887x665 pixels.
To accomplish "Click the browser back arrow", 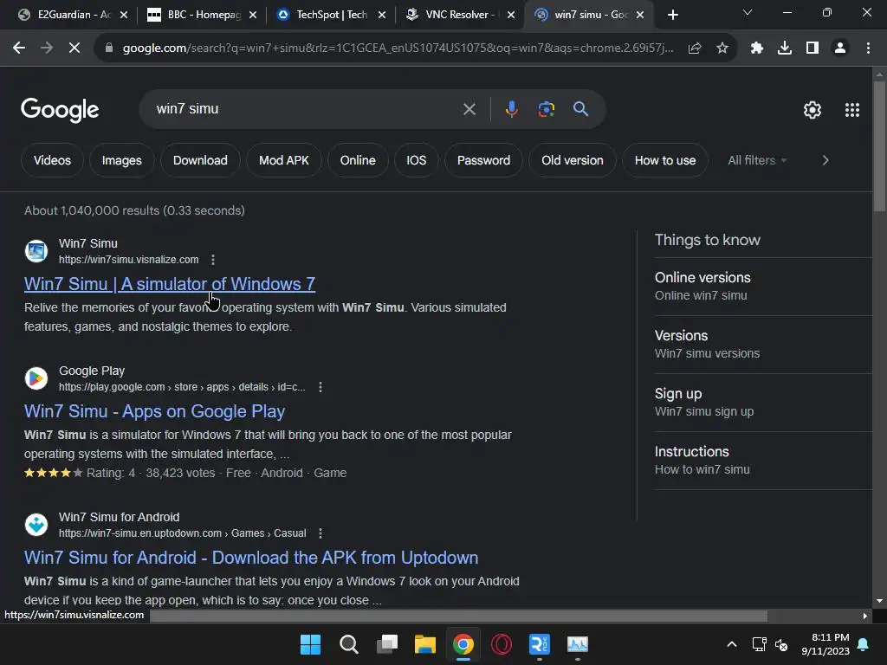I will [x=19, y=48].
